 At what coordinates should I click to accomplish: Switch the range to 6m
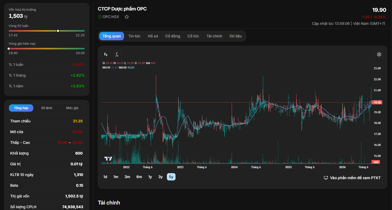click(x=139, y=177)
